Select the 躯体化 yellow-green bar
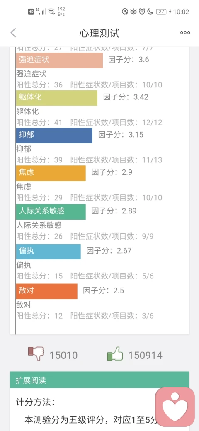 click(x=57, y=98)
